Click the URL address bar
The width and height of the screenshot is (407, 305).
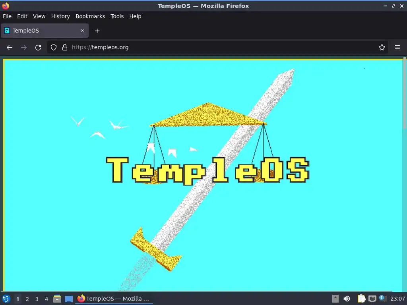pyautogui.click(x=218, y=48)
